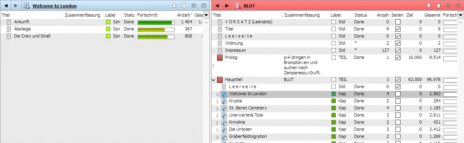Click the BLUT header title
Screen dimensions: 464x143
[249, 6]
